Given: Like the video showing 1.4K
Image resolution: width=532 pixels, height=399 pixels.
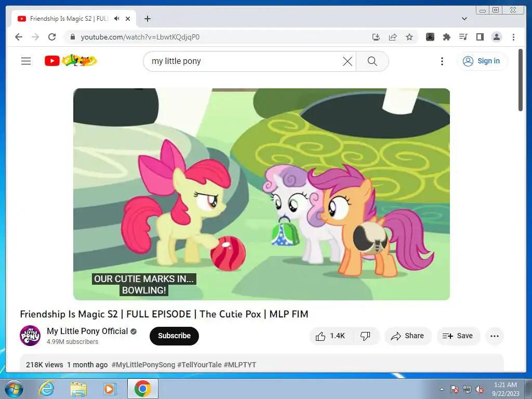Looking at the screenshot, I should point(331,336).
